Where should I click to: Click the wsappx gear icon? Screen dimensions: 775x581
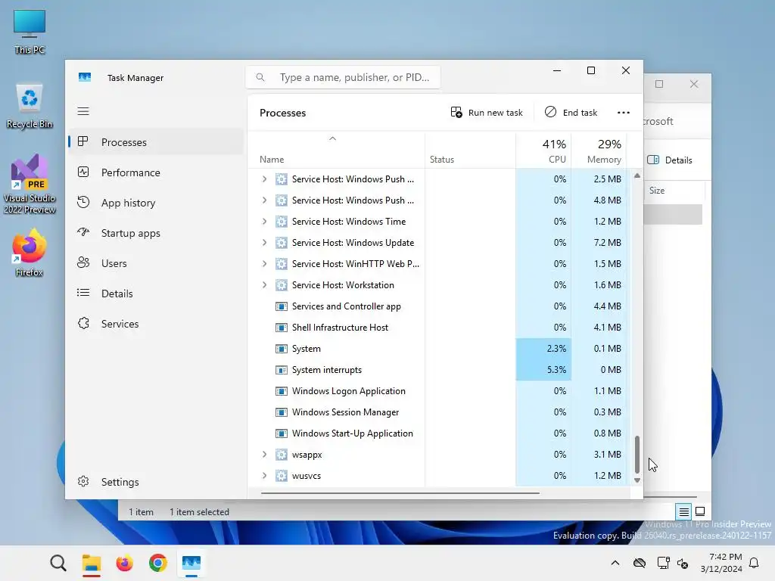282,455
